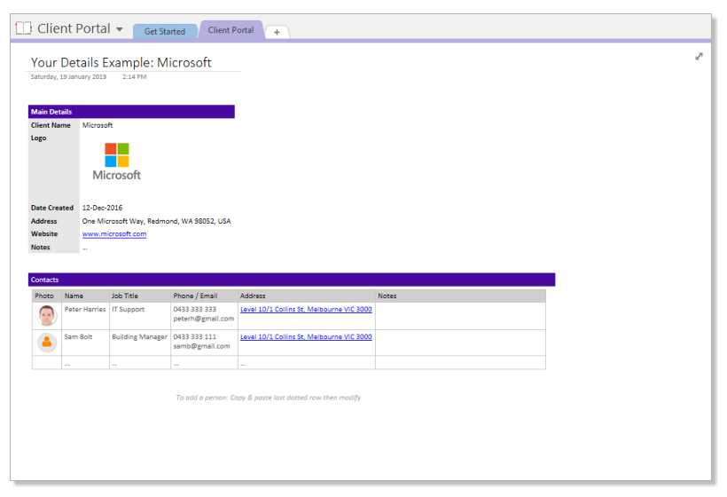Click the page time 2:14 PM
Screen dimensions: 727x497
coord(135,76)
